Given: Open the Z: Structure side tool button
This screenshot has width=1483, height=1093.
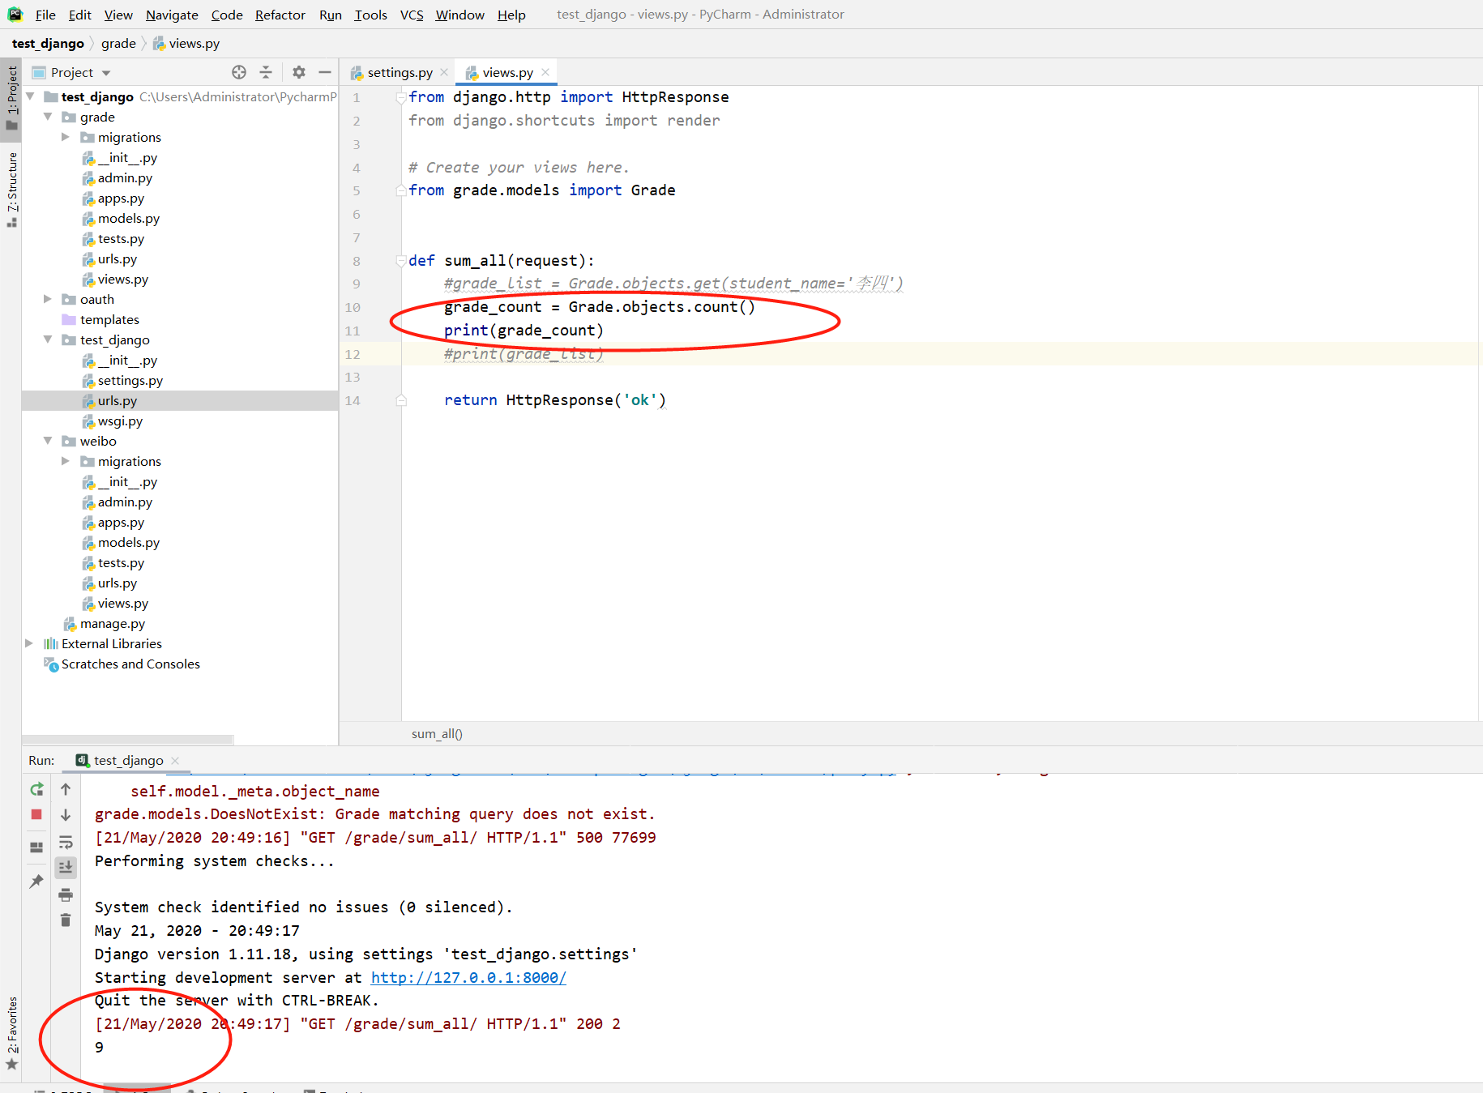Looking at the screenshot, I should coord(11,189).
